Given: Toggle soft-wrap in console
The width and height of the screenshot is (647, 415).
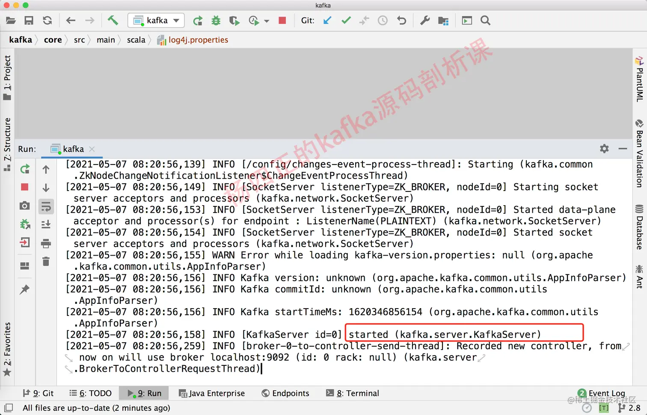Looking at the screenshot, I should click(x=46, y=206).
